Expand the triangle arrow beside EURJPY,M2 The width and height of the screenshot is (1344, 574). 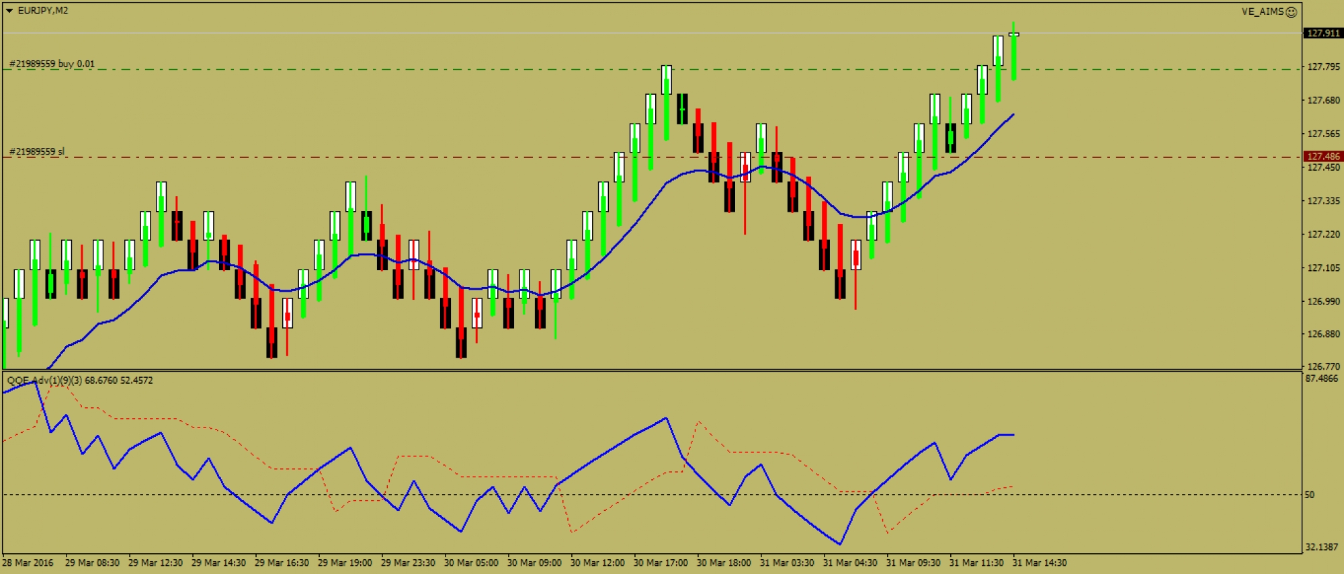click(x=9, y=11)
